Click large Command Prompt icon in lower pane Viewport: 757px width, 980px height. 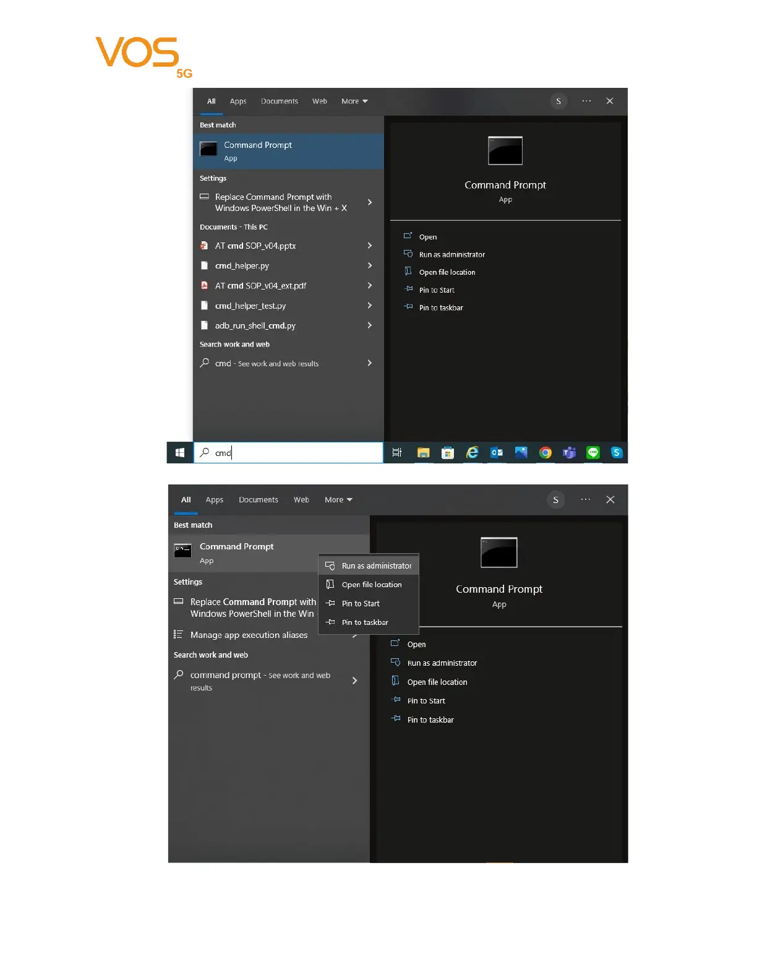499,552
